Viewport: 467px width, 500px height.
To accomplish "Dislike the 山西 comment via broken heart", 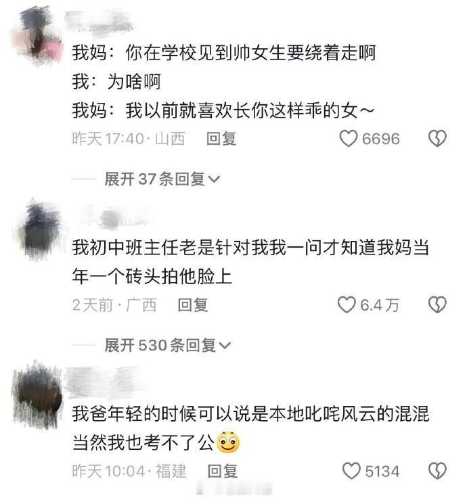I will click(437, 139).
